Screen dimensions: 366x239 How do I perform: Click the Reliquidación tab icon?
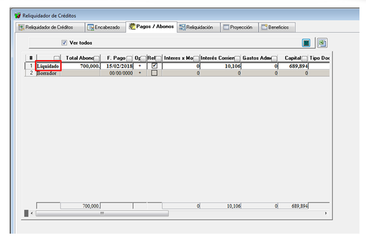coord(182,27)
